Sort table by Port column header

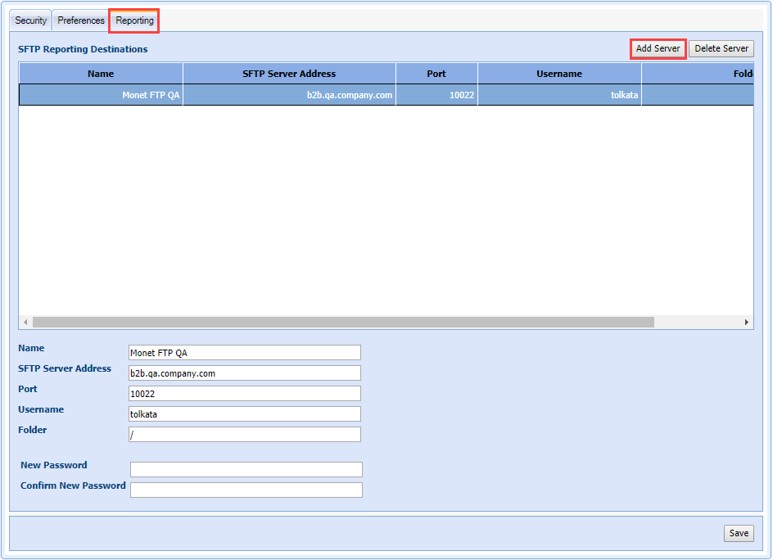click(436, 74)
